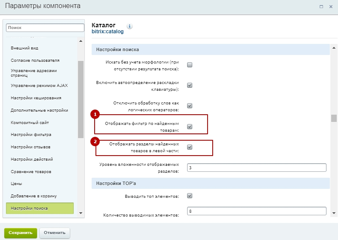The width and height of the screenshot is (338, 240).
Task: Click the left sidebar scroll-down arrow
Action: coord(81,213)
